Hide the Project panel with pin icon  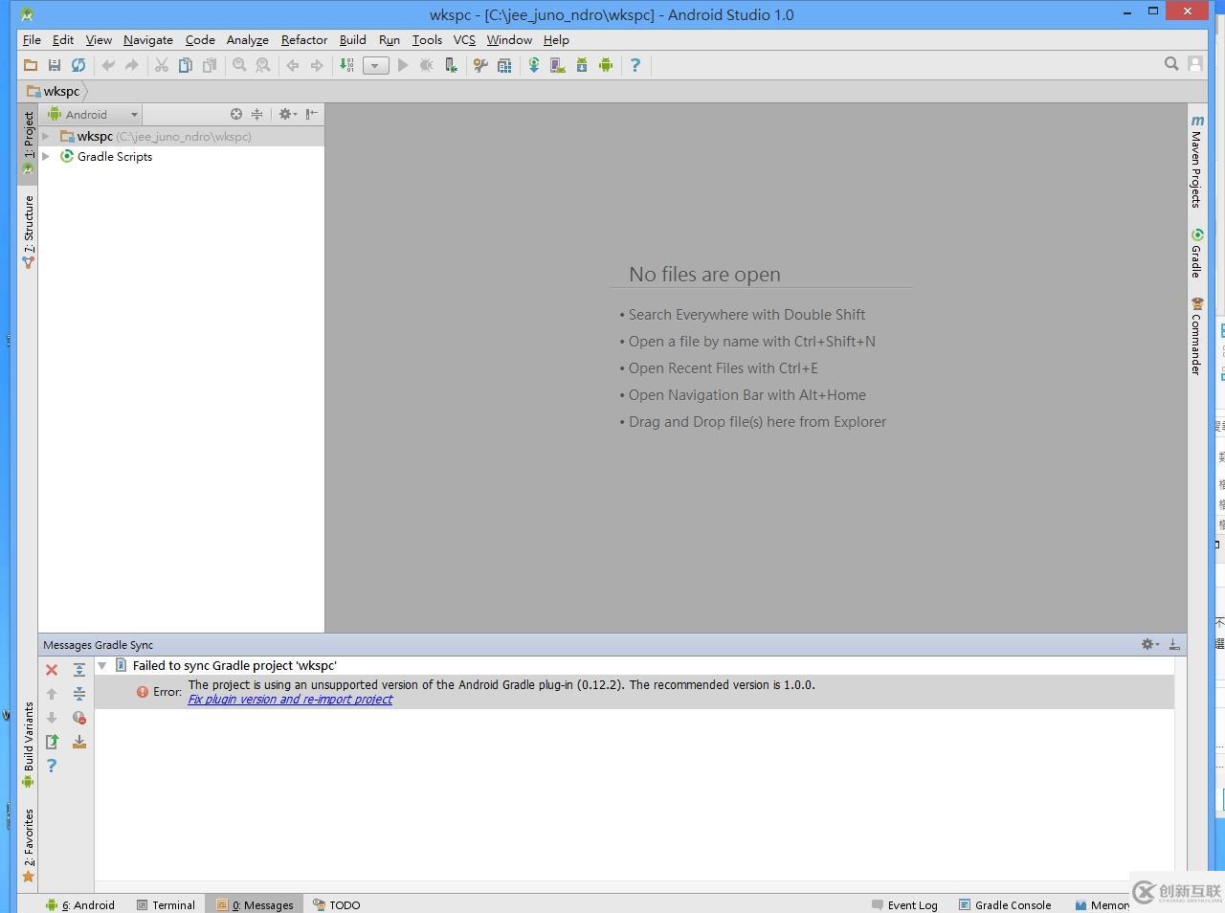[x=311, y=114]
